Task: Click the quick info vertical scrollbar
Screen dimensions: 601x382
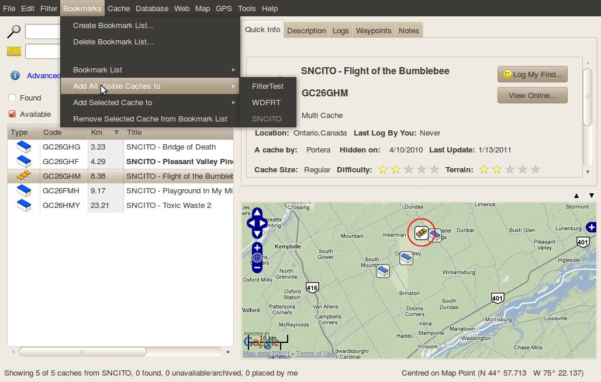Action: 588,97
